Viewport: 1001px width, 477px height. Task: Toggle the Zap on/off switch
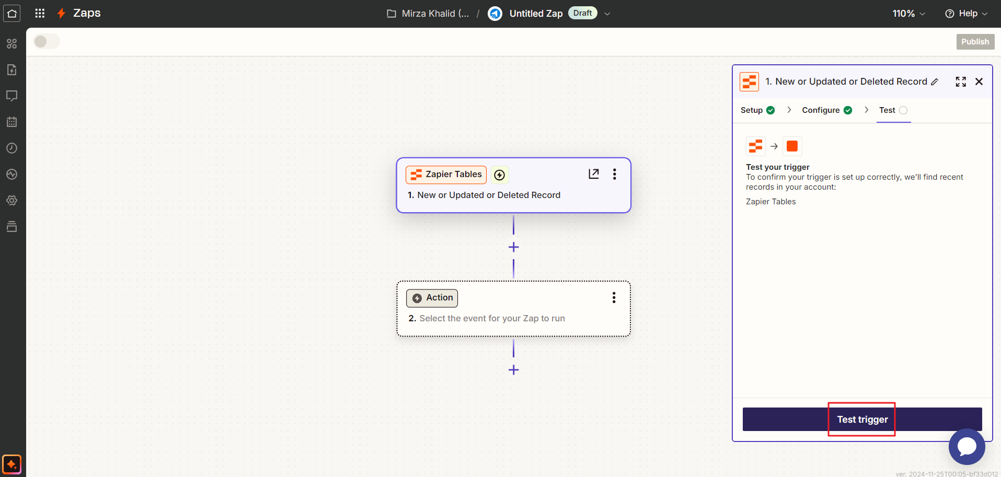(x=47, y=42)
